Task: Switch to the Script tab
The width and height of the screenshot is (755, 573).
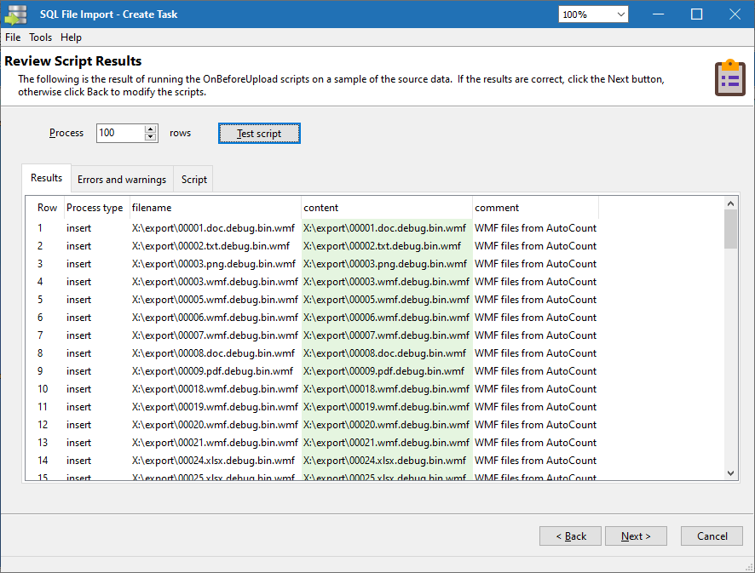Action: [193, 180]
